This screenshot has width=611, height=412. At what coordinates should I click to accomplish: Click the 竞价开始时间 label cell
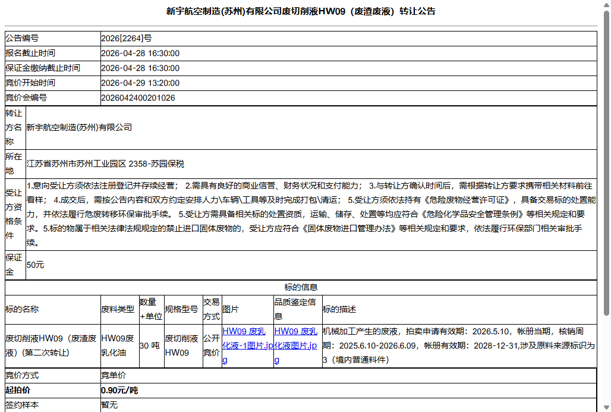53,83
